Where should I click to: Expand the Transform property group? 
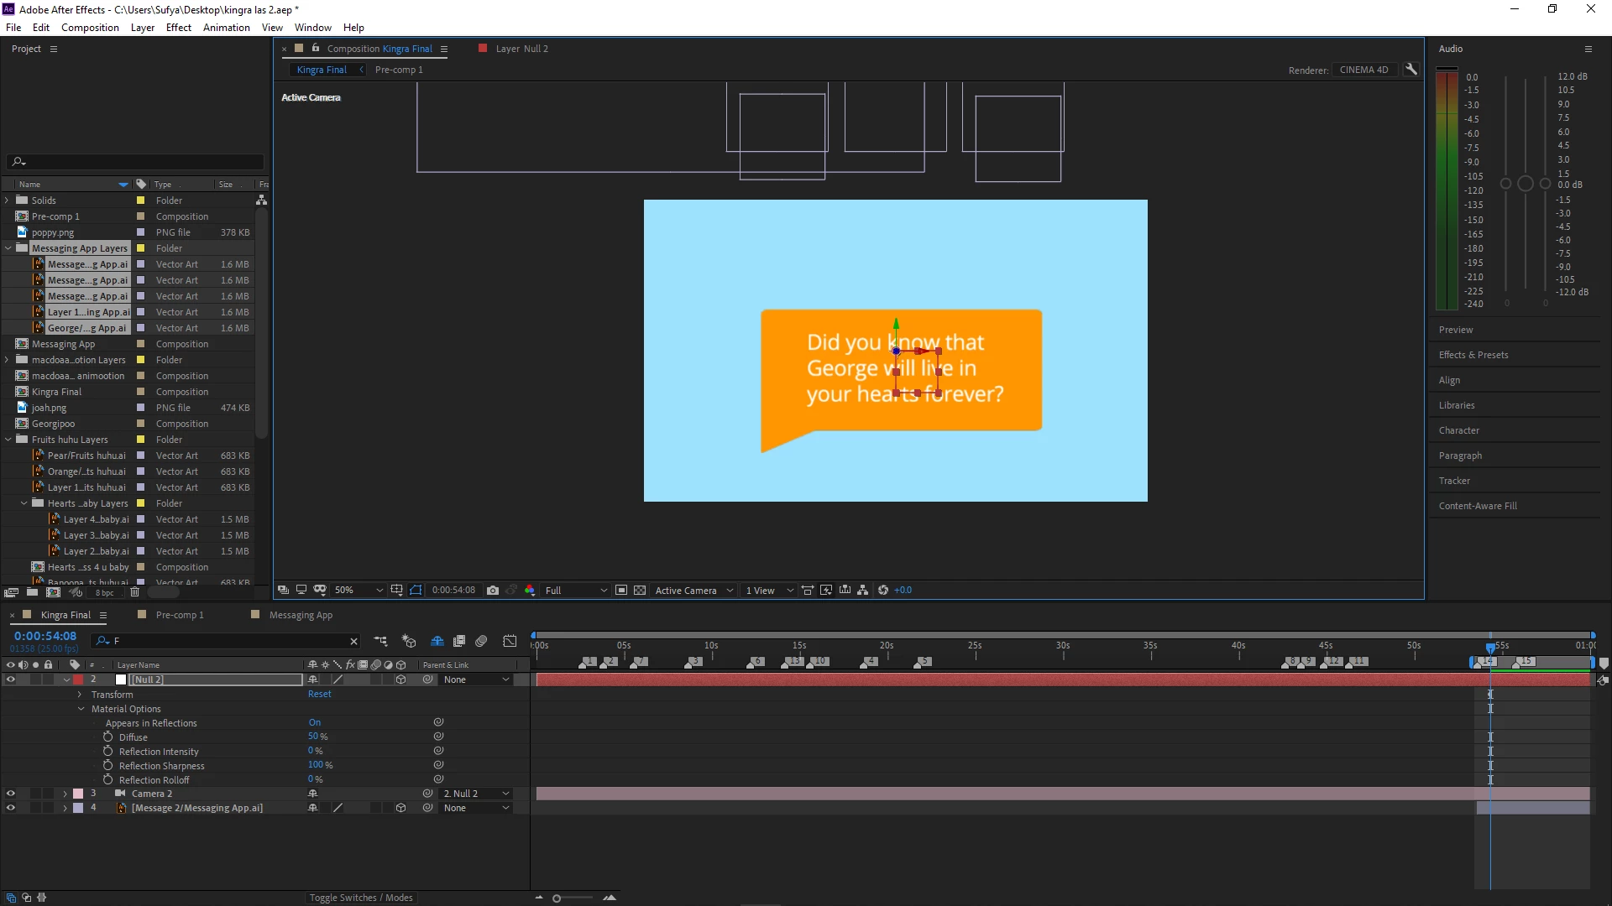click(x=80, y=695)
